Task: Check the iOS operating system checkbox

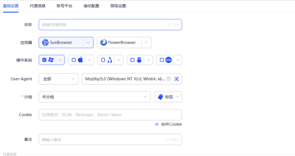Action: (162, 60)
